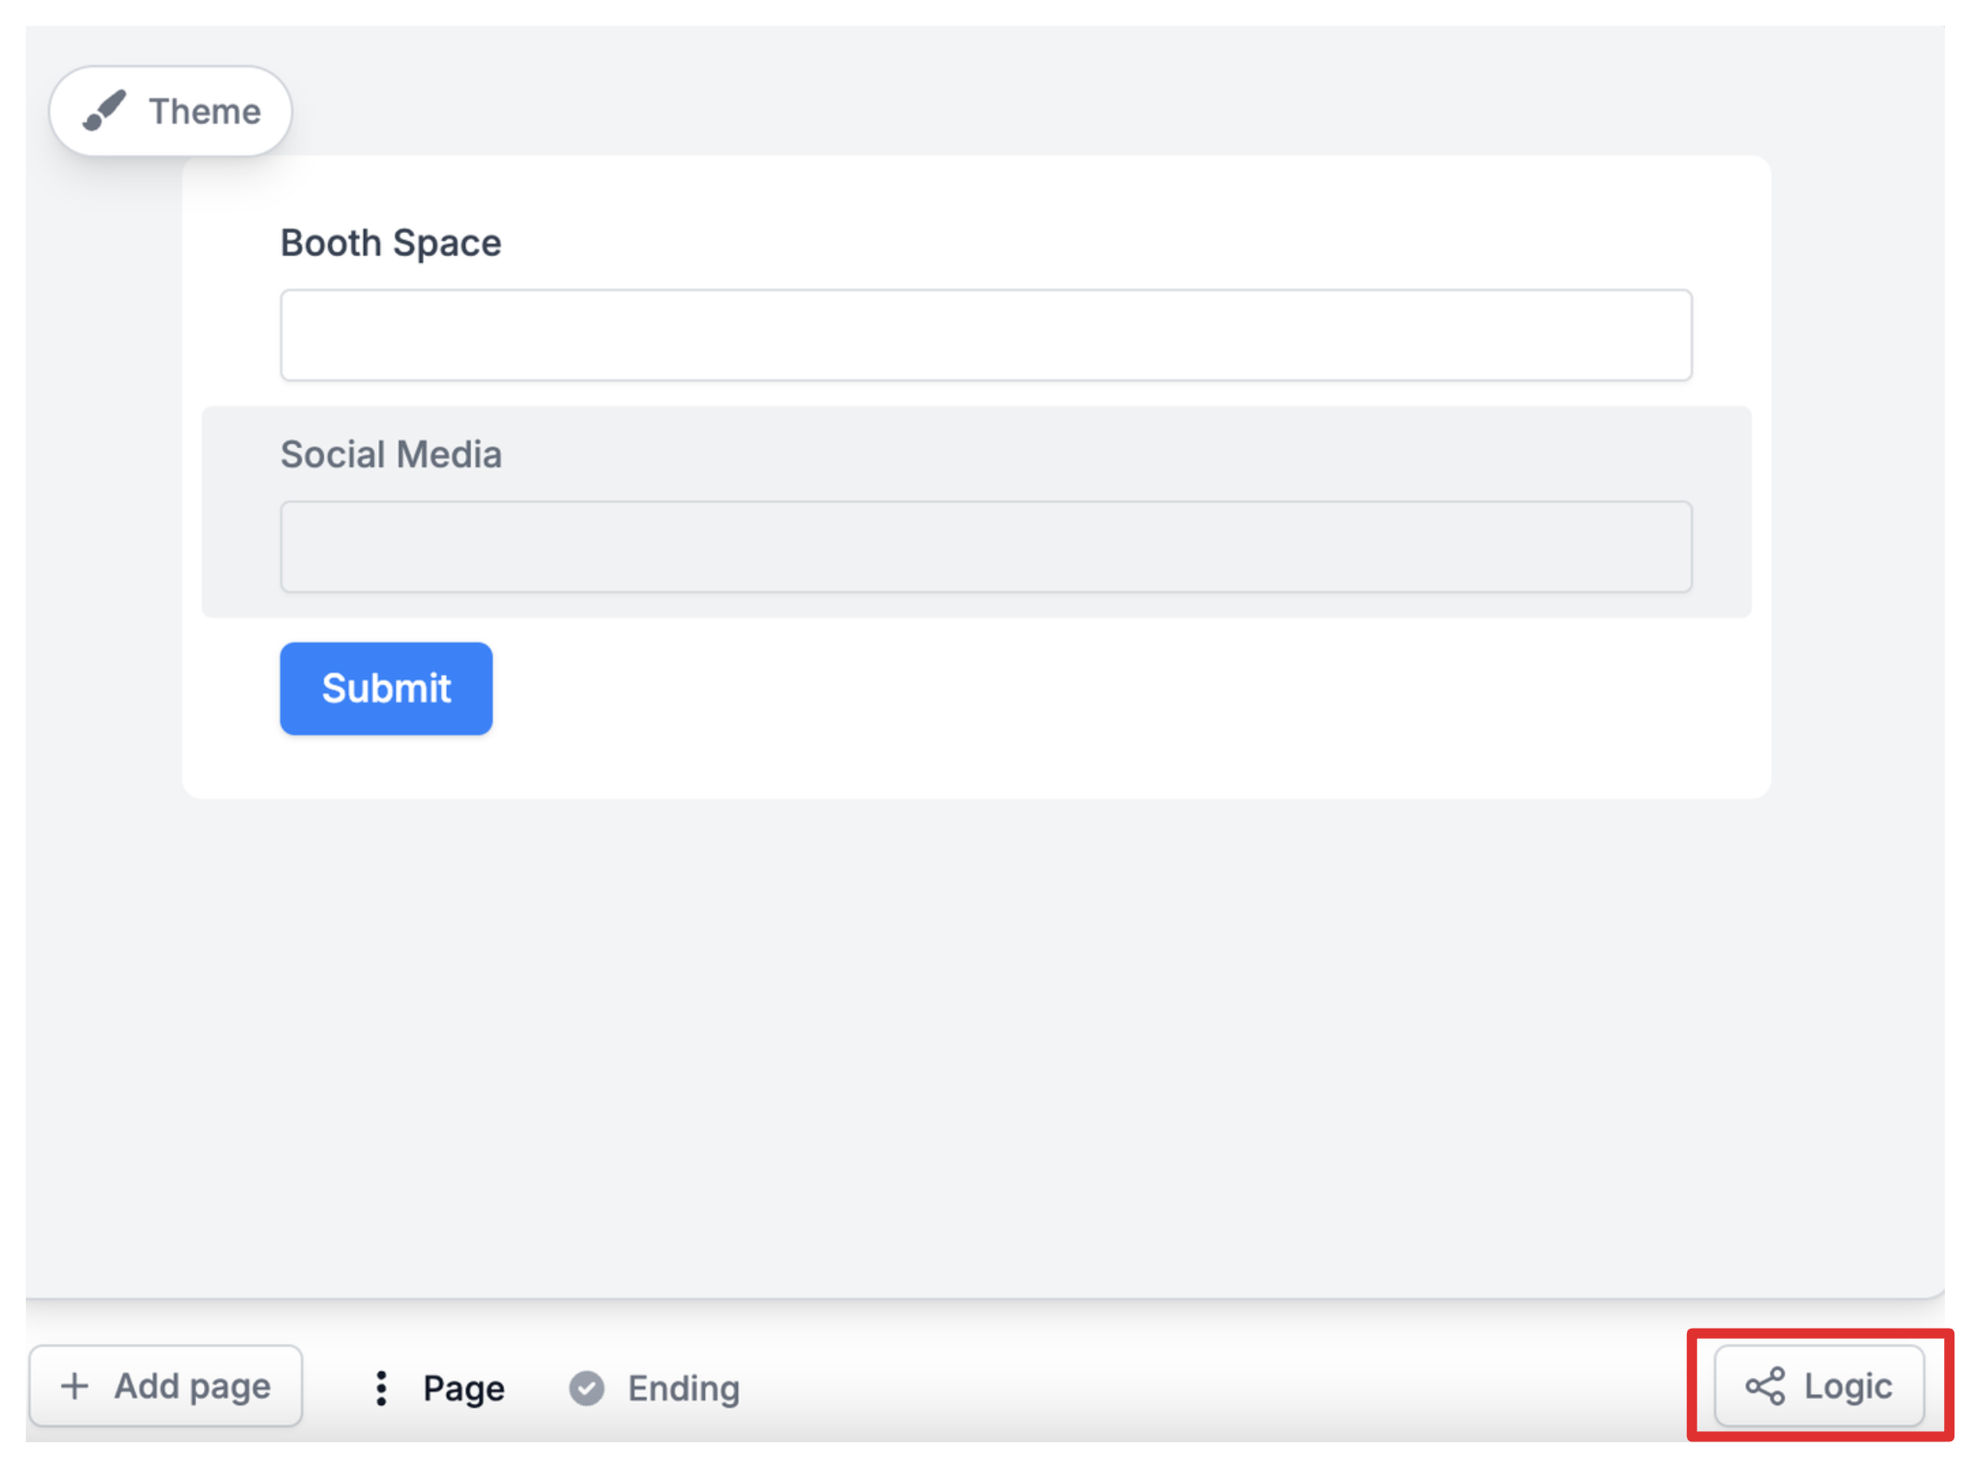The image size is (1975, 1468).
Task: Focus the Social Media text input
Action: pyautogui.click(x=985, y=546)
